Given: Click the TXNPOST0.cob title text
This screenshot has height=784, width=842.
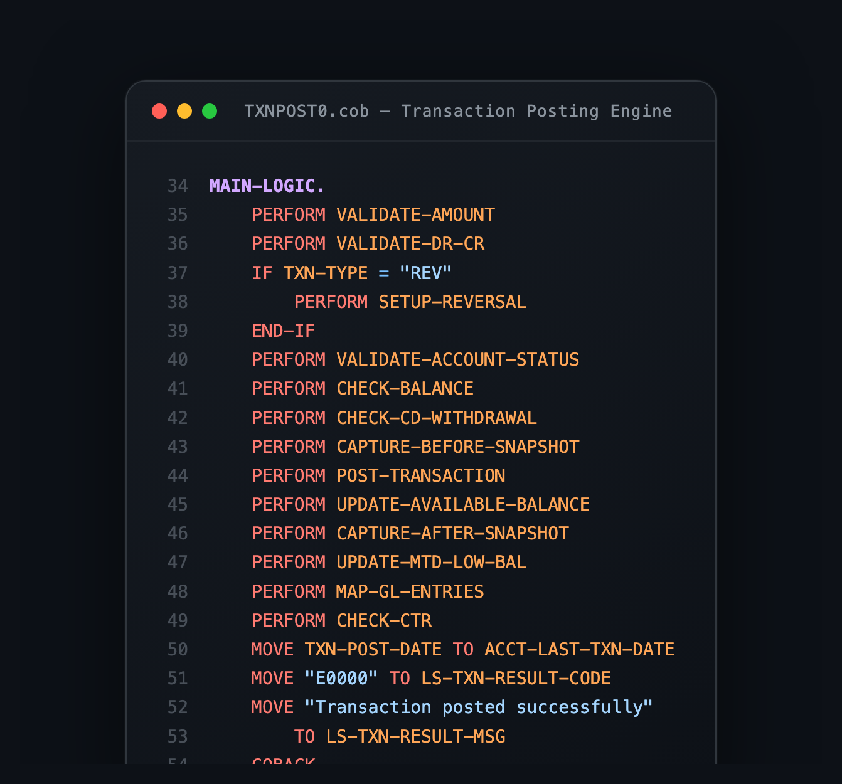Looking at the screenshot, I should click(x=306, y=111).
